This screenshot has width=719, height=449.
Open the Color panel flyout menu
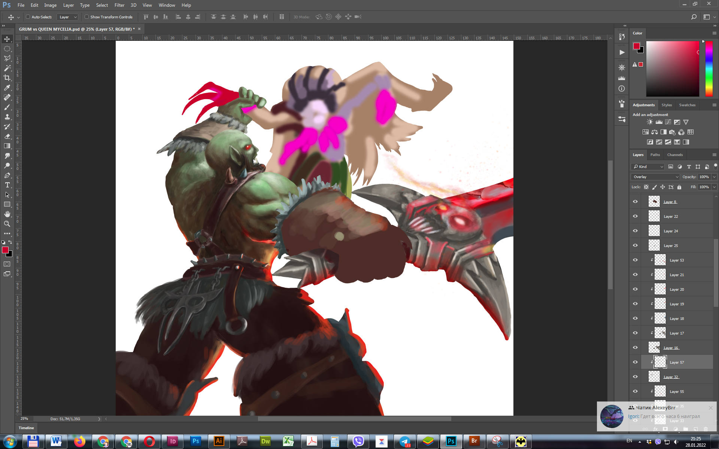click(714, 33)
